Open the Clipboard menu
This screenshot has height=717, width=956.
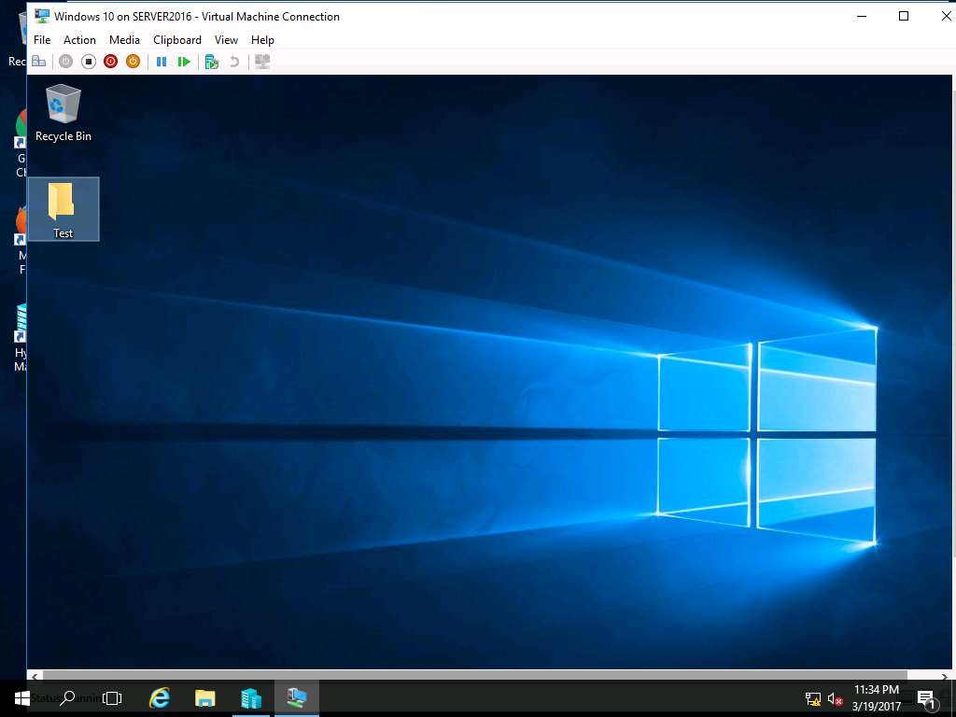(x=177, y=39)
